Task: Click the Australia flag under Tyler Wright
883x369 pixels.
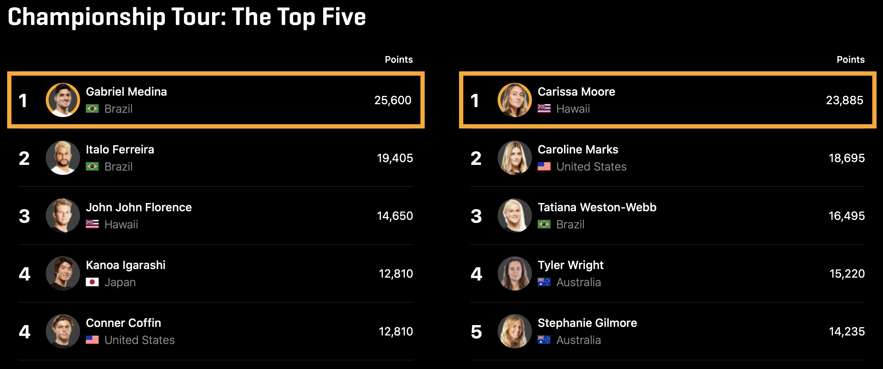Action: coord(544,282)
